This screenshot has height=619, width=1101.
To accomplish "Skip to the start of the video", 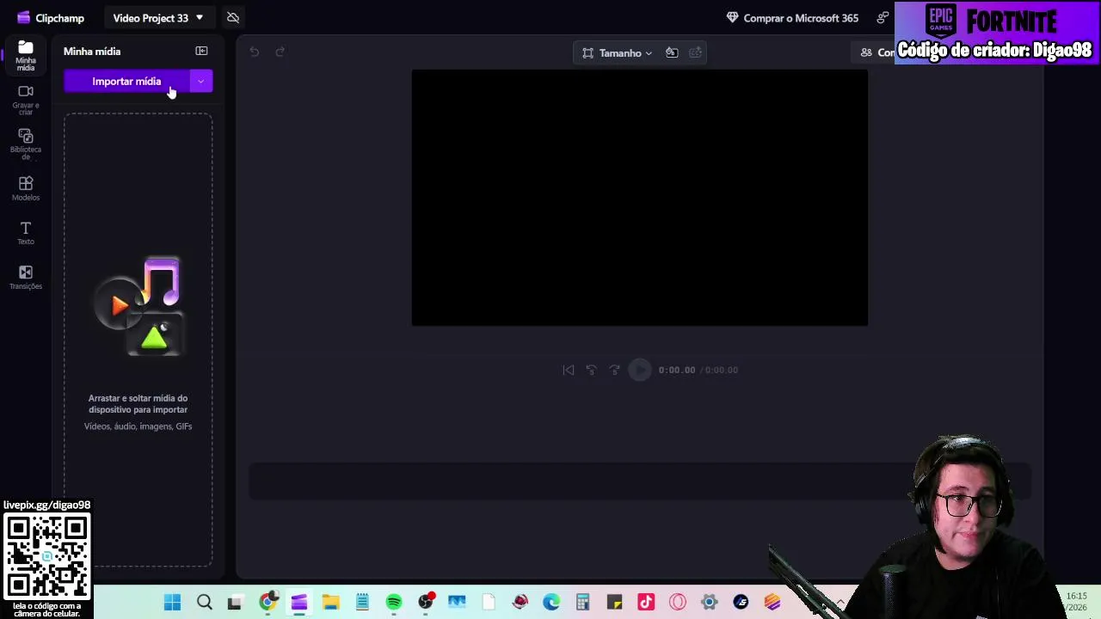I will 569,371.
